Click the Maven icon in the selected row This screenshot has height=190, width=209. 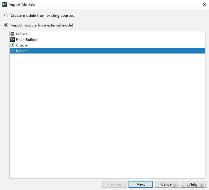pyautogui.click(x=12, y=51)
